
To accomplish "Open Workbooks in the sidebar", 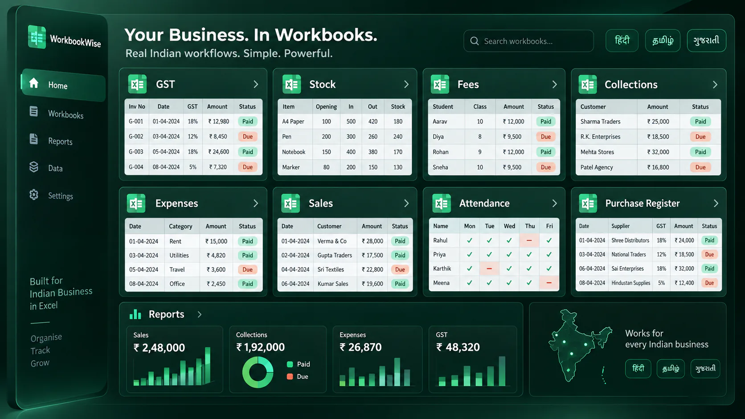I will [57, 113].
